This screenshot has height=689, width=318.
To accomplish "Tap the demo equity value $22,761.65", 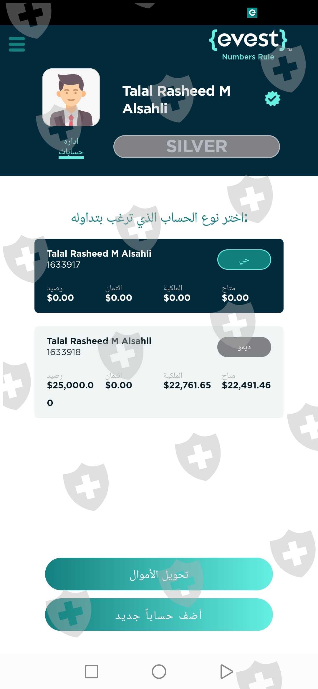I will pos(187,385).
